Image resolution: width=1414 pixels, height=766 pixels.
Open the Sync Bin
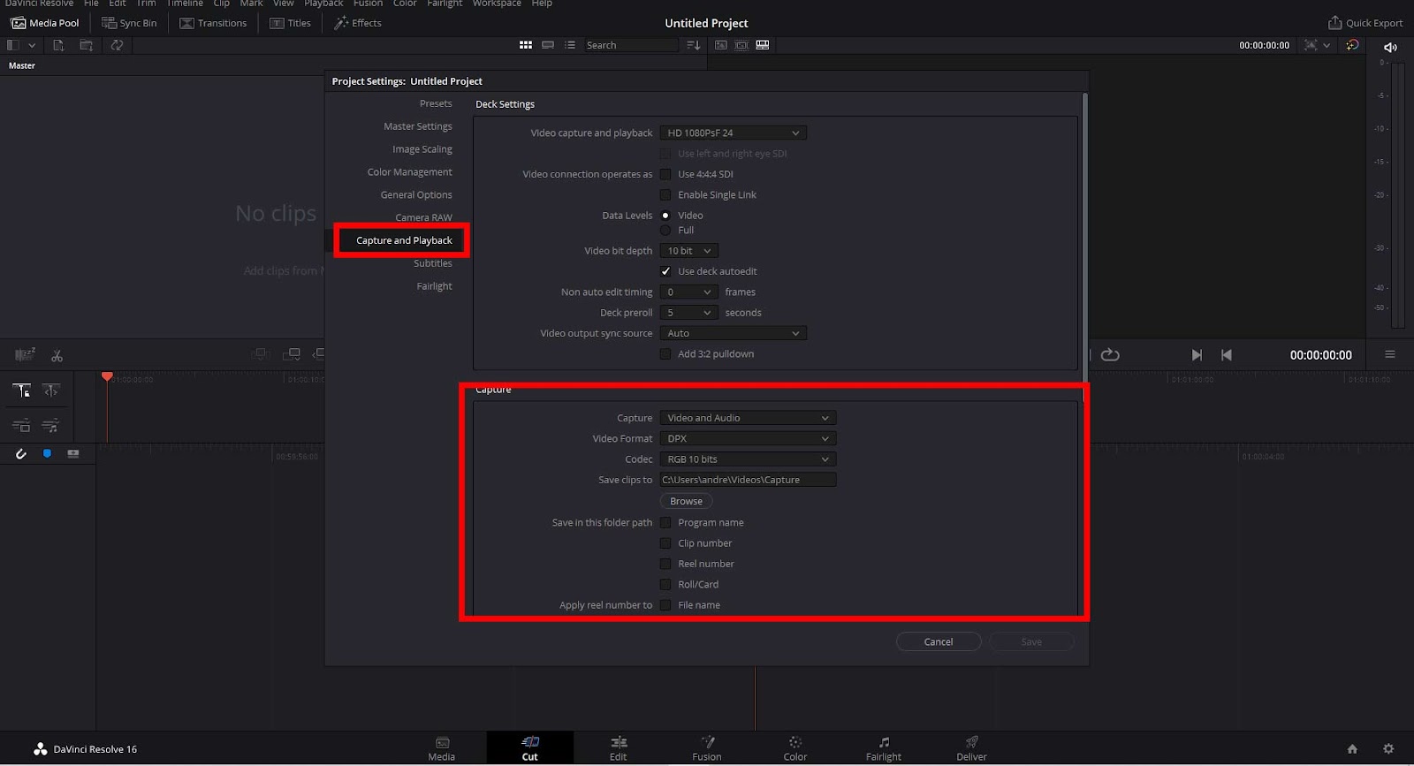click(x=129, y=23)
